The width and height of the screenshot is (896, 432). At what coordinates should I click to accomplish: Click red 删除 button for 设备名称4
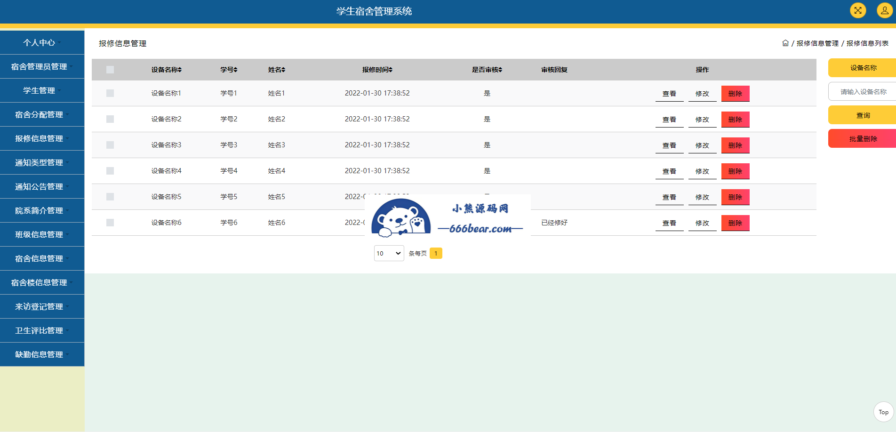(x=735, y=171)
